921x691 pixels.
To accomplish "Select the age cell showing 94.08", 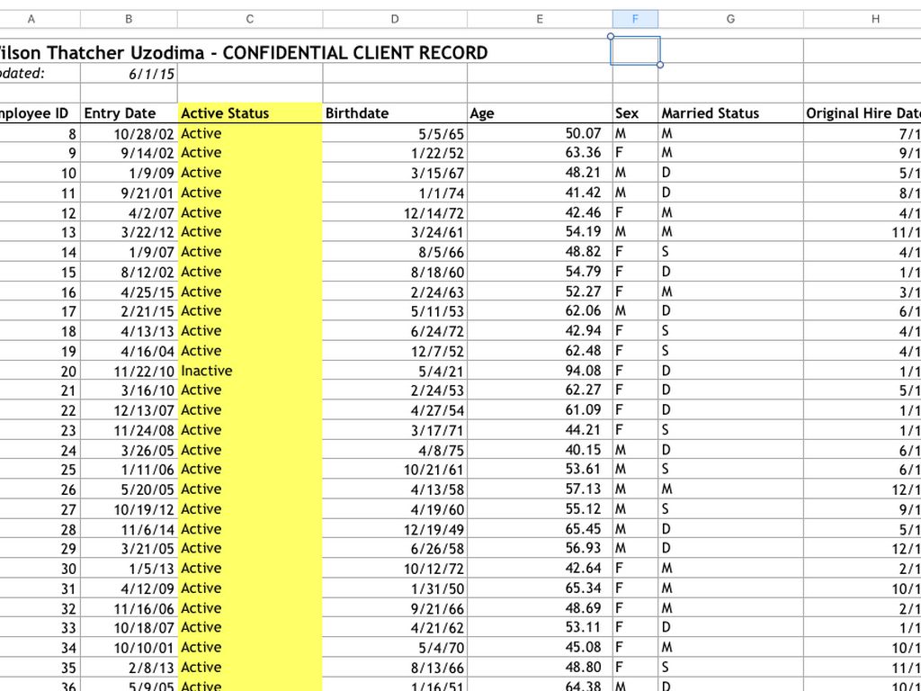I will [540, 371].
